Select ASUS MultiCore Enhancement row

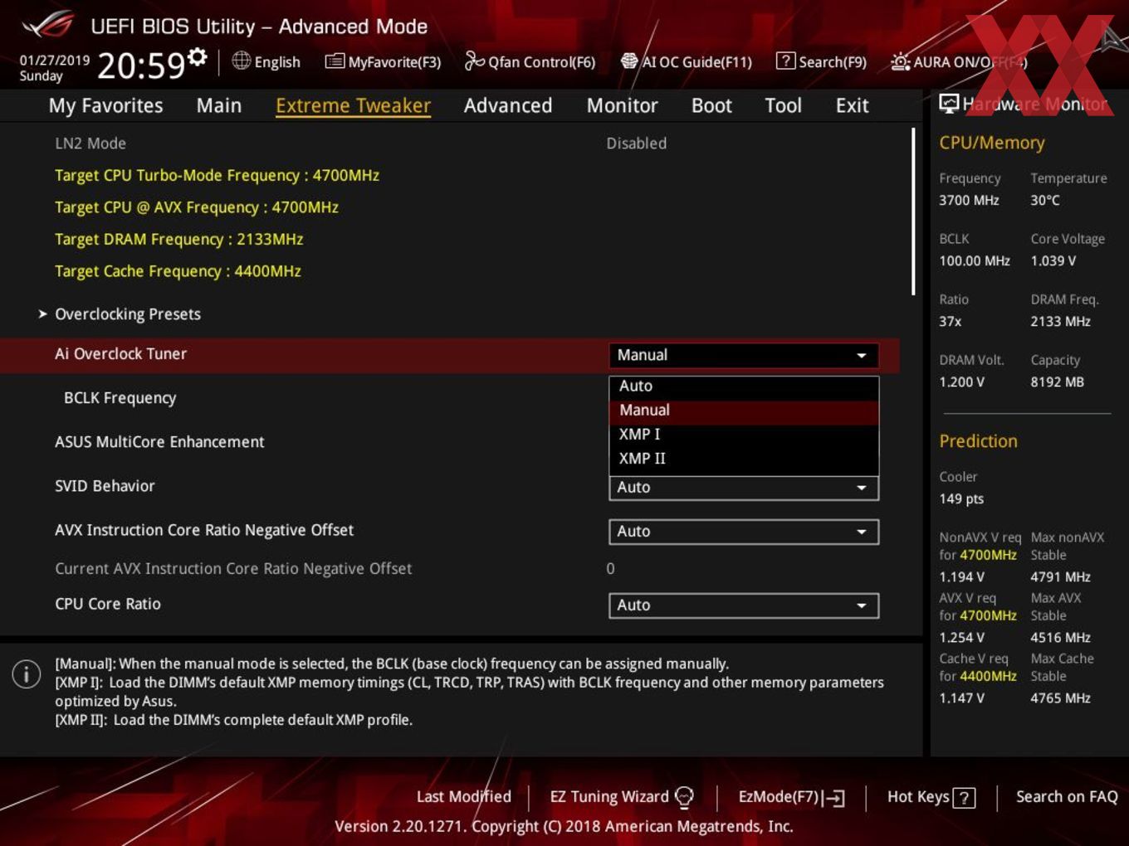tap(448, 442)
